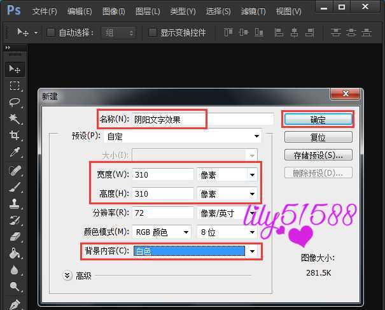Click the 存储预设(S)... button

[x=318, y=155]
